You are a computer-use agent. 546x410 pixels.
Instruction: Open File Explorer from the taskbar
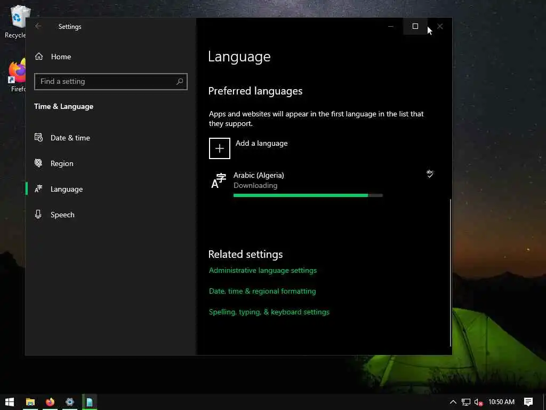tap(30, 402)
